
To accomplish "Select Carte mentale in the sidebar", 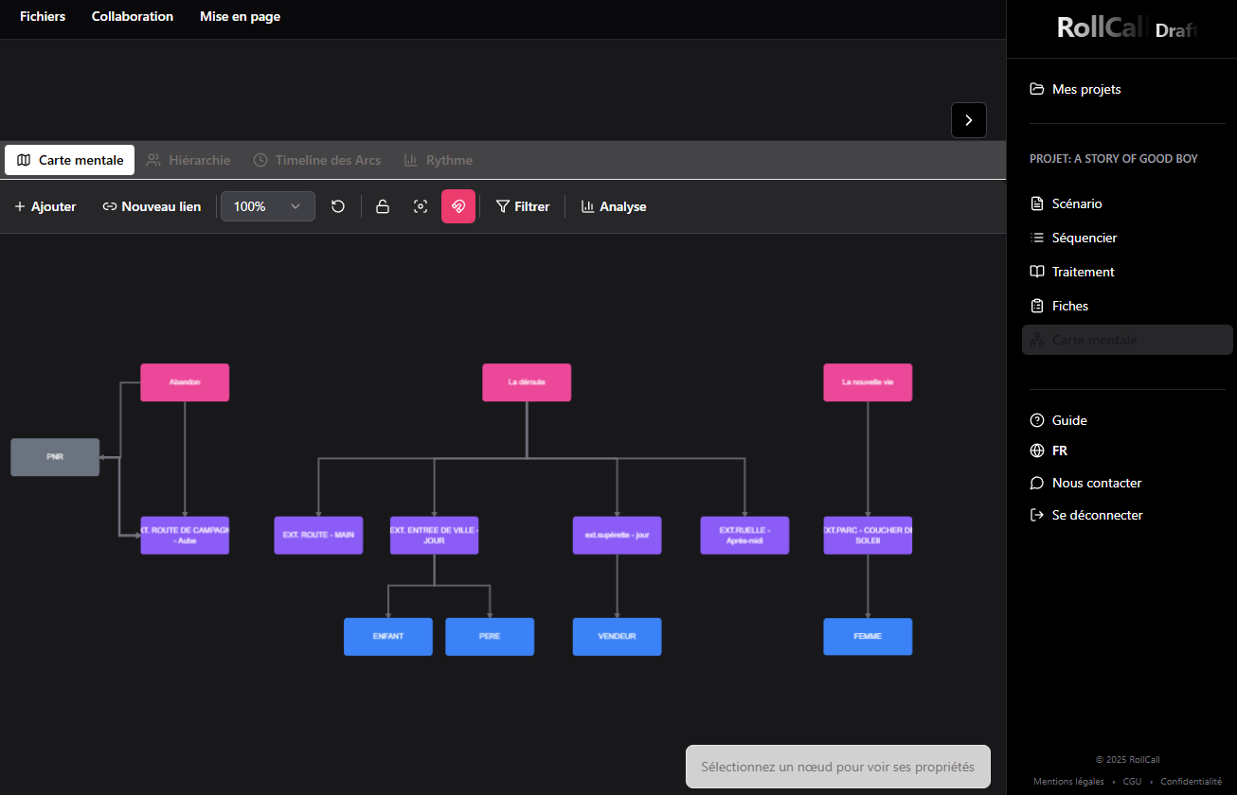I will coord(1127,340).
